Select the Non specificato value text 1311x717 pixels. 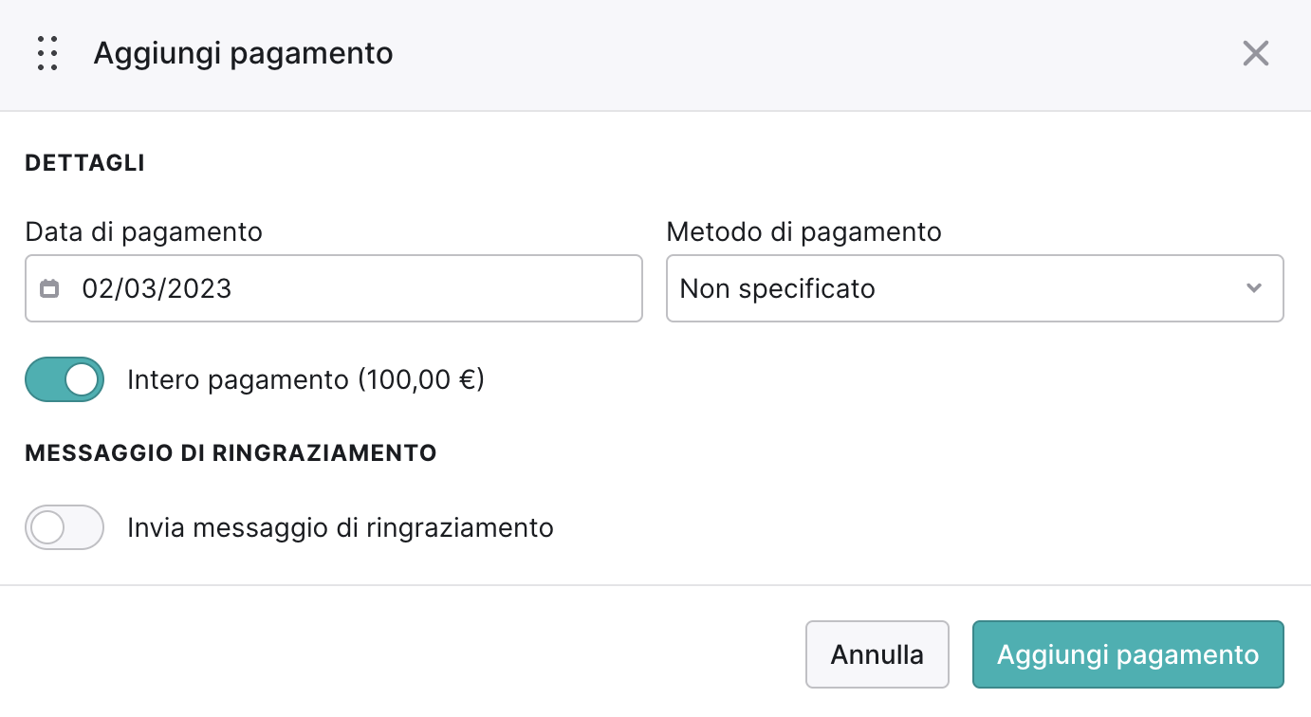click(x=777, y=288)
